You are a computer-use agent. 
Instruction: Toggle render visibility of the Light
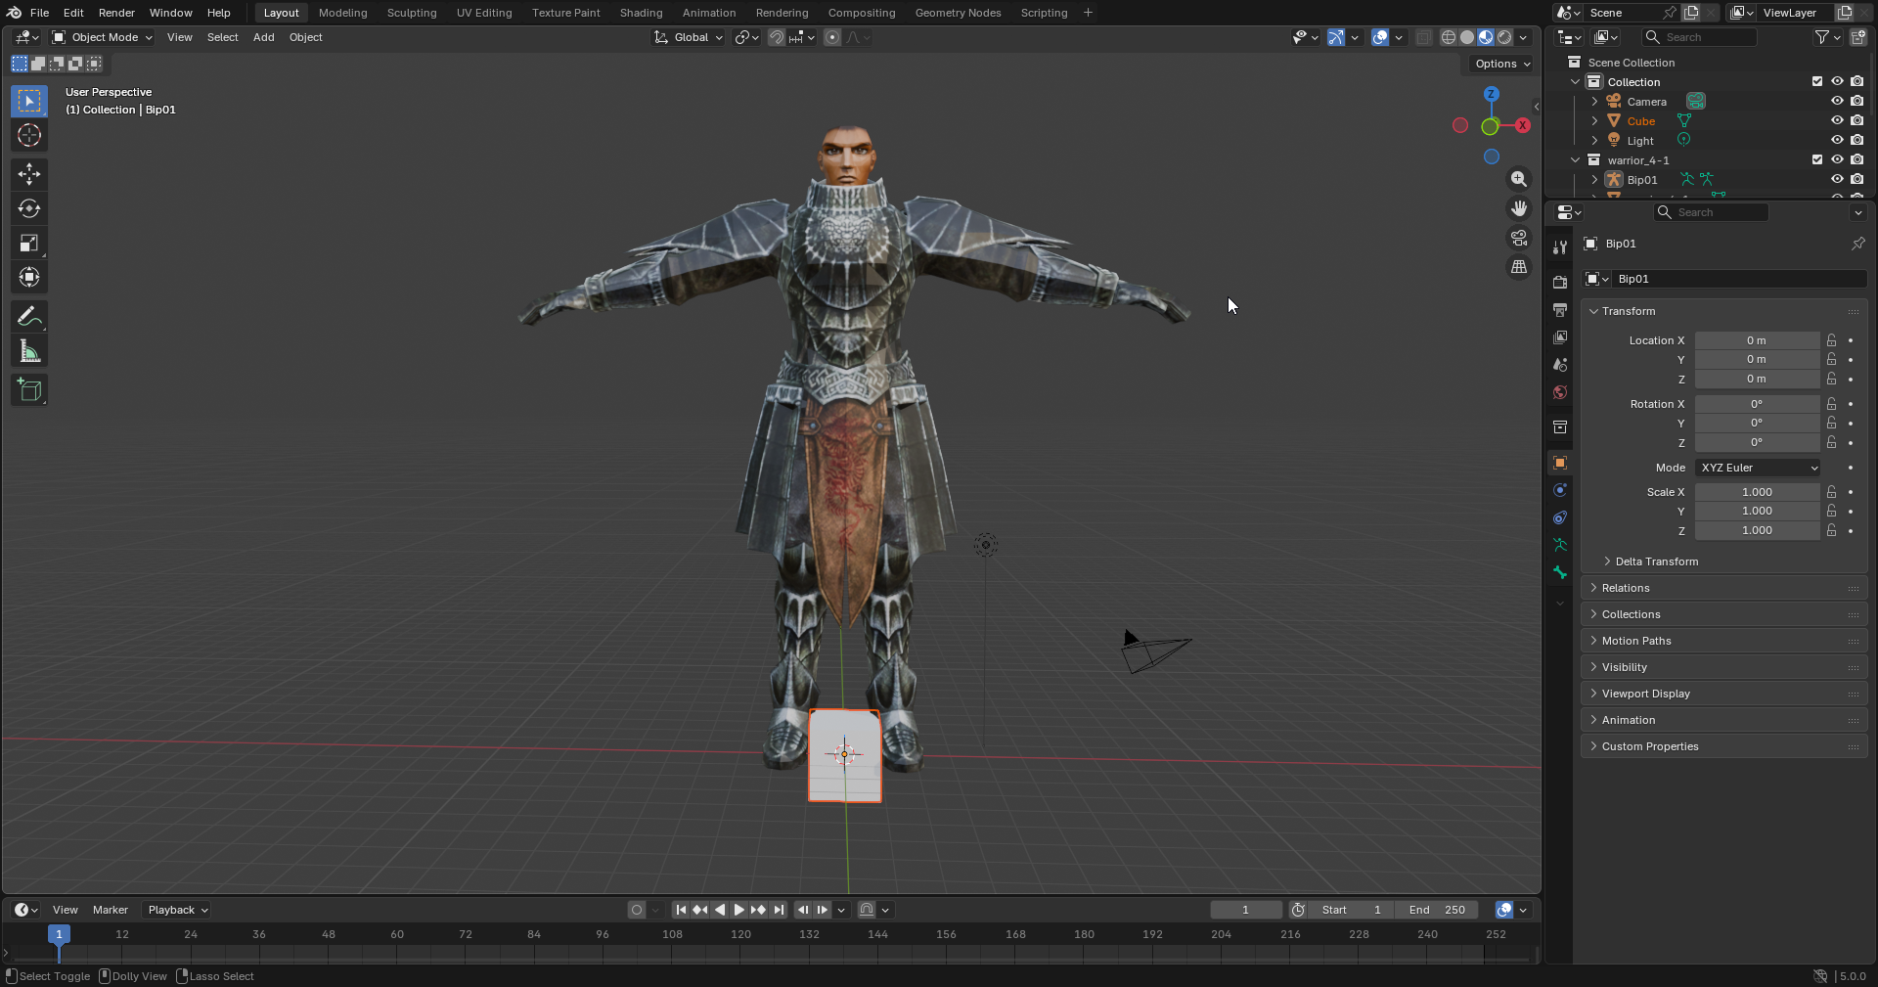click(1856, 140)
